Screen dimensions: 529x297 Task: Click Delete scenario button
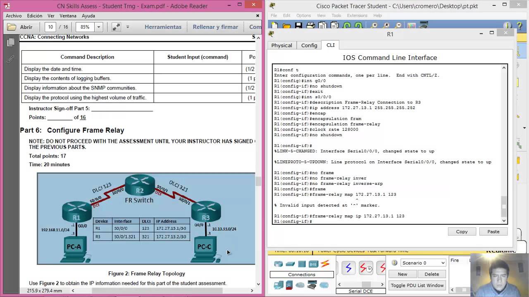tap(431, 274)
